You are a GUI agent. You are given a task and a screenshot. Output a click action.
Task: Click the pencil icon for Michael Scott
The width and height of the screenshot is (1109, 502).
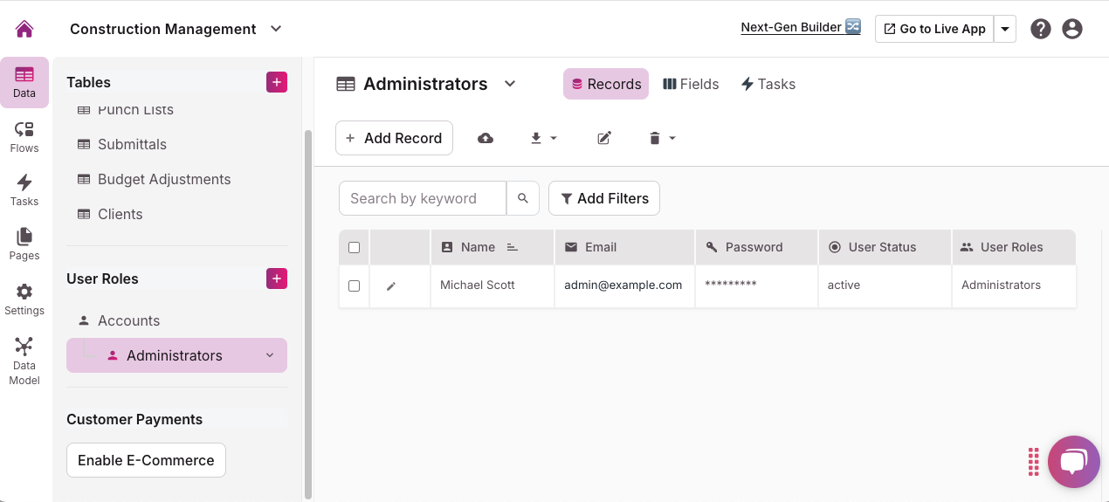pyautogui.click(x=391, y=286)
